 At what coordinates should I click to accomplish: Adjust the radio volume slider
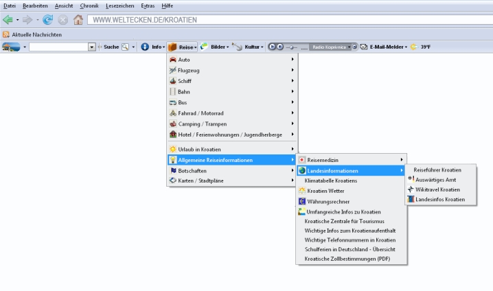(292, 47)
